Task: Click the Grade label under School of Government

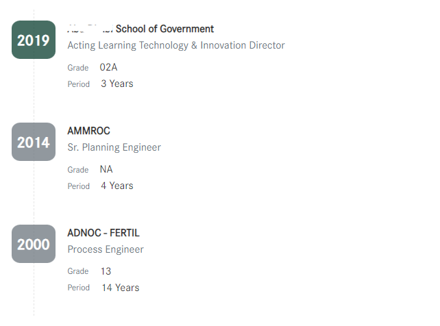Action: point(78,68)
